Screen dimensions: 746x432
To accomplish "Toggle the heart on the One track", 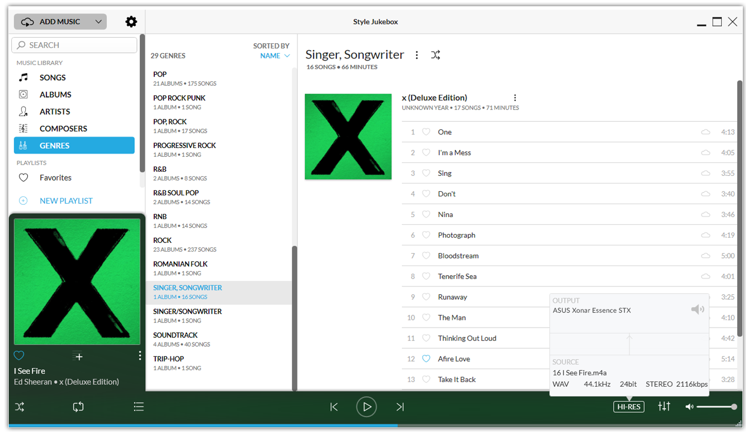I will 426,132.
